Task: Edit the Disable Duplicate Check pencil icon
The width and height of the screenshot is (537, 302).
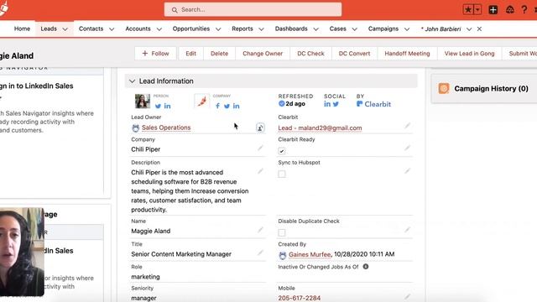Action: (407, 230)
